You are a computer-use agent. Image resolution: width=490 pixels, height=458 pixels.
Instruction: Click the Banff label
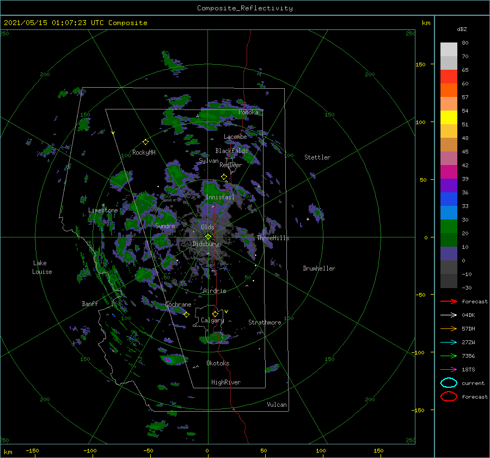pos(90,303)
